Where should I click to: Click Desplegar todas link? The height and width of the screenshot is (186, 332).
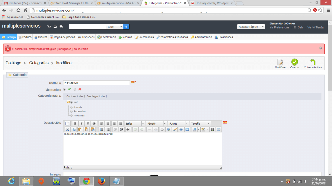tap(96, 96)
